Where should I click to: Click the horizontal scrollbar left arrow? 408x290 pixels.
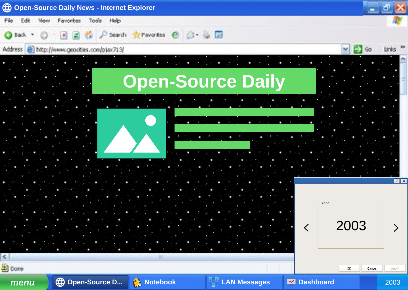pyautogui.click(x=5, y=257)
